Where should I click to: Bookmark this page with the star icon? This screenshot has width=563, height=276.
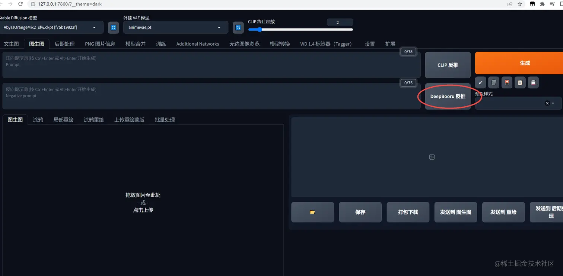[x=520, y=4]
